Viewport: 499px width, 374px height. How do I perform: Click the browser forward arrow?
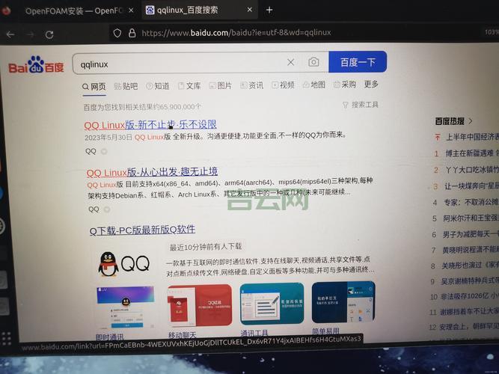[30, 34]
